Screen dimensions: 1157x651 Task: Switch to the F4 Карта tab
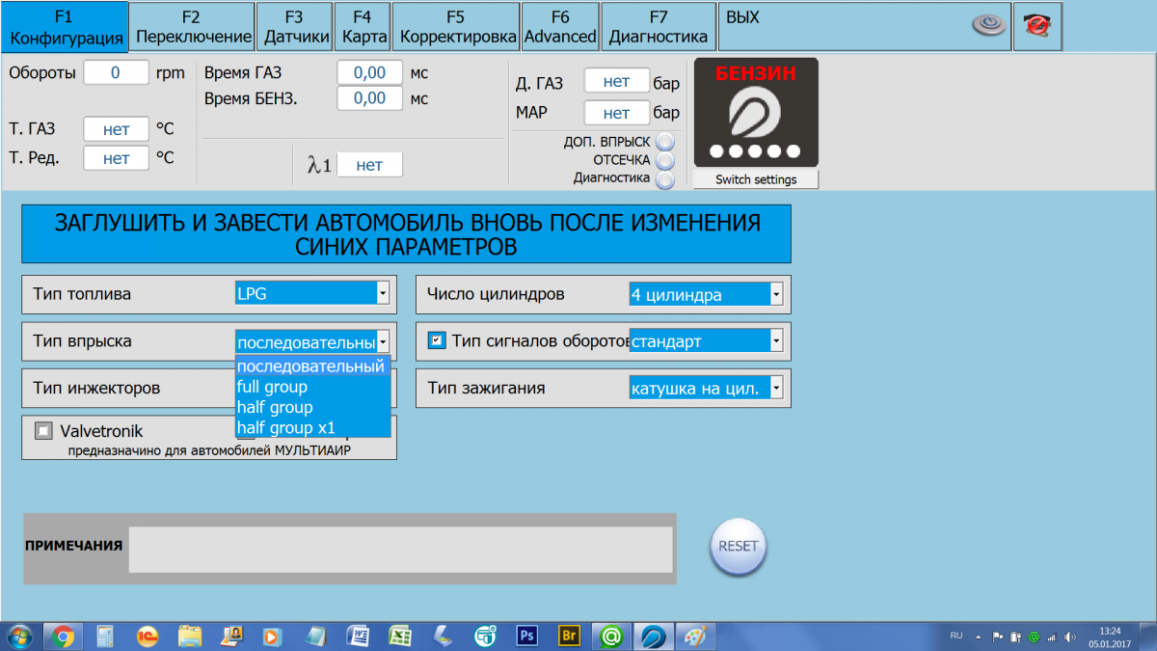[x=363, y=27]
